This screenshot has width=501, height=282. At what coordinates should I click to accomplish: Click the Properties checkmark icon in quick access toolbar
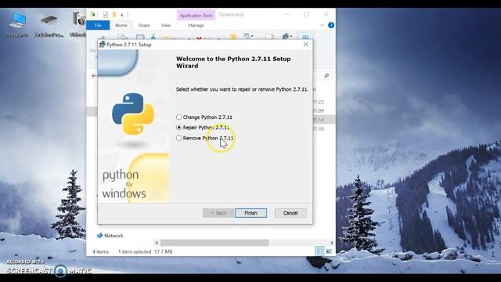tap(105, 14)
